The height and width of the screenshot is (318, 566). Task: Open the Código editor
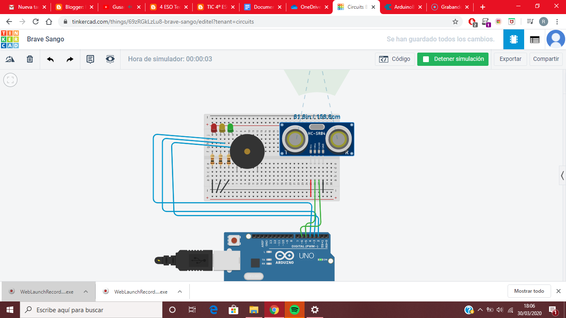(x=394, y=59)
